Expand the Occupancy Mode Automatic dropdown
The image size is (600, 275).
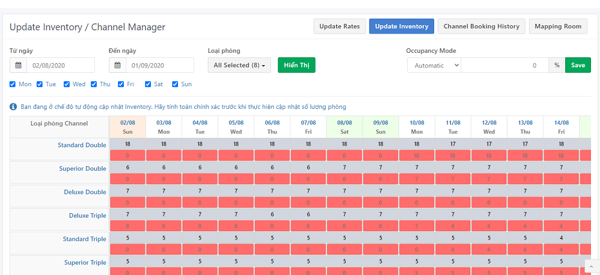[x=434, y=65]
